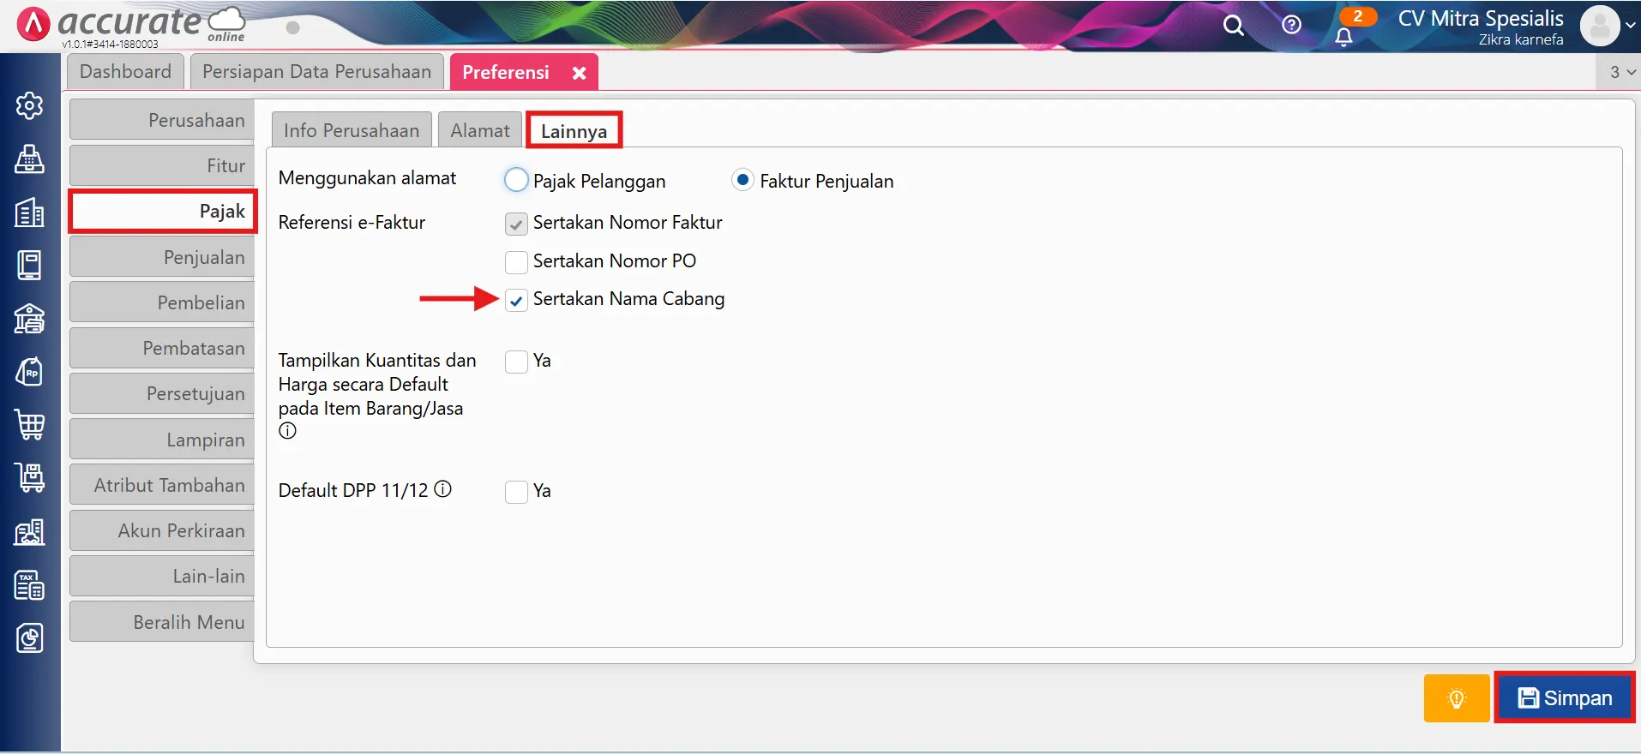Open the Akun Perkiraan section
Image resolution: width=1641 pixels, height=754 pixels.
[x=162, y=530]
